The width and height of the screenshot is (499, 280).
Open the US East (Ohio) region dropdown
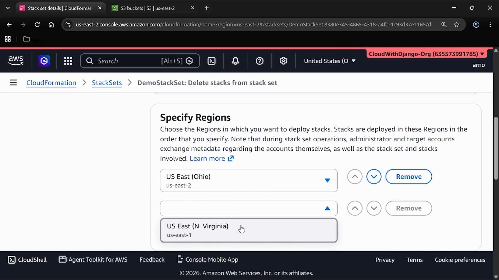point(249,180)
